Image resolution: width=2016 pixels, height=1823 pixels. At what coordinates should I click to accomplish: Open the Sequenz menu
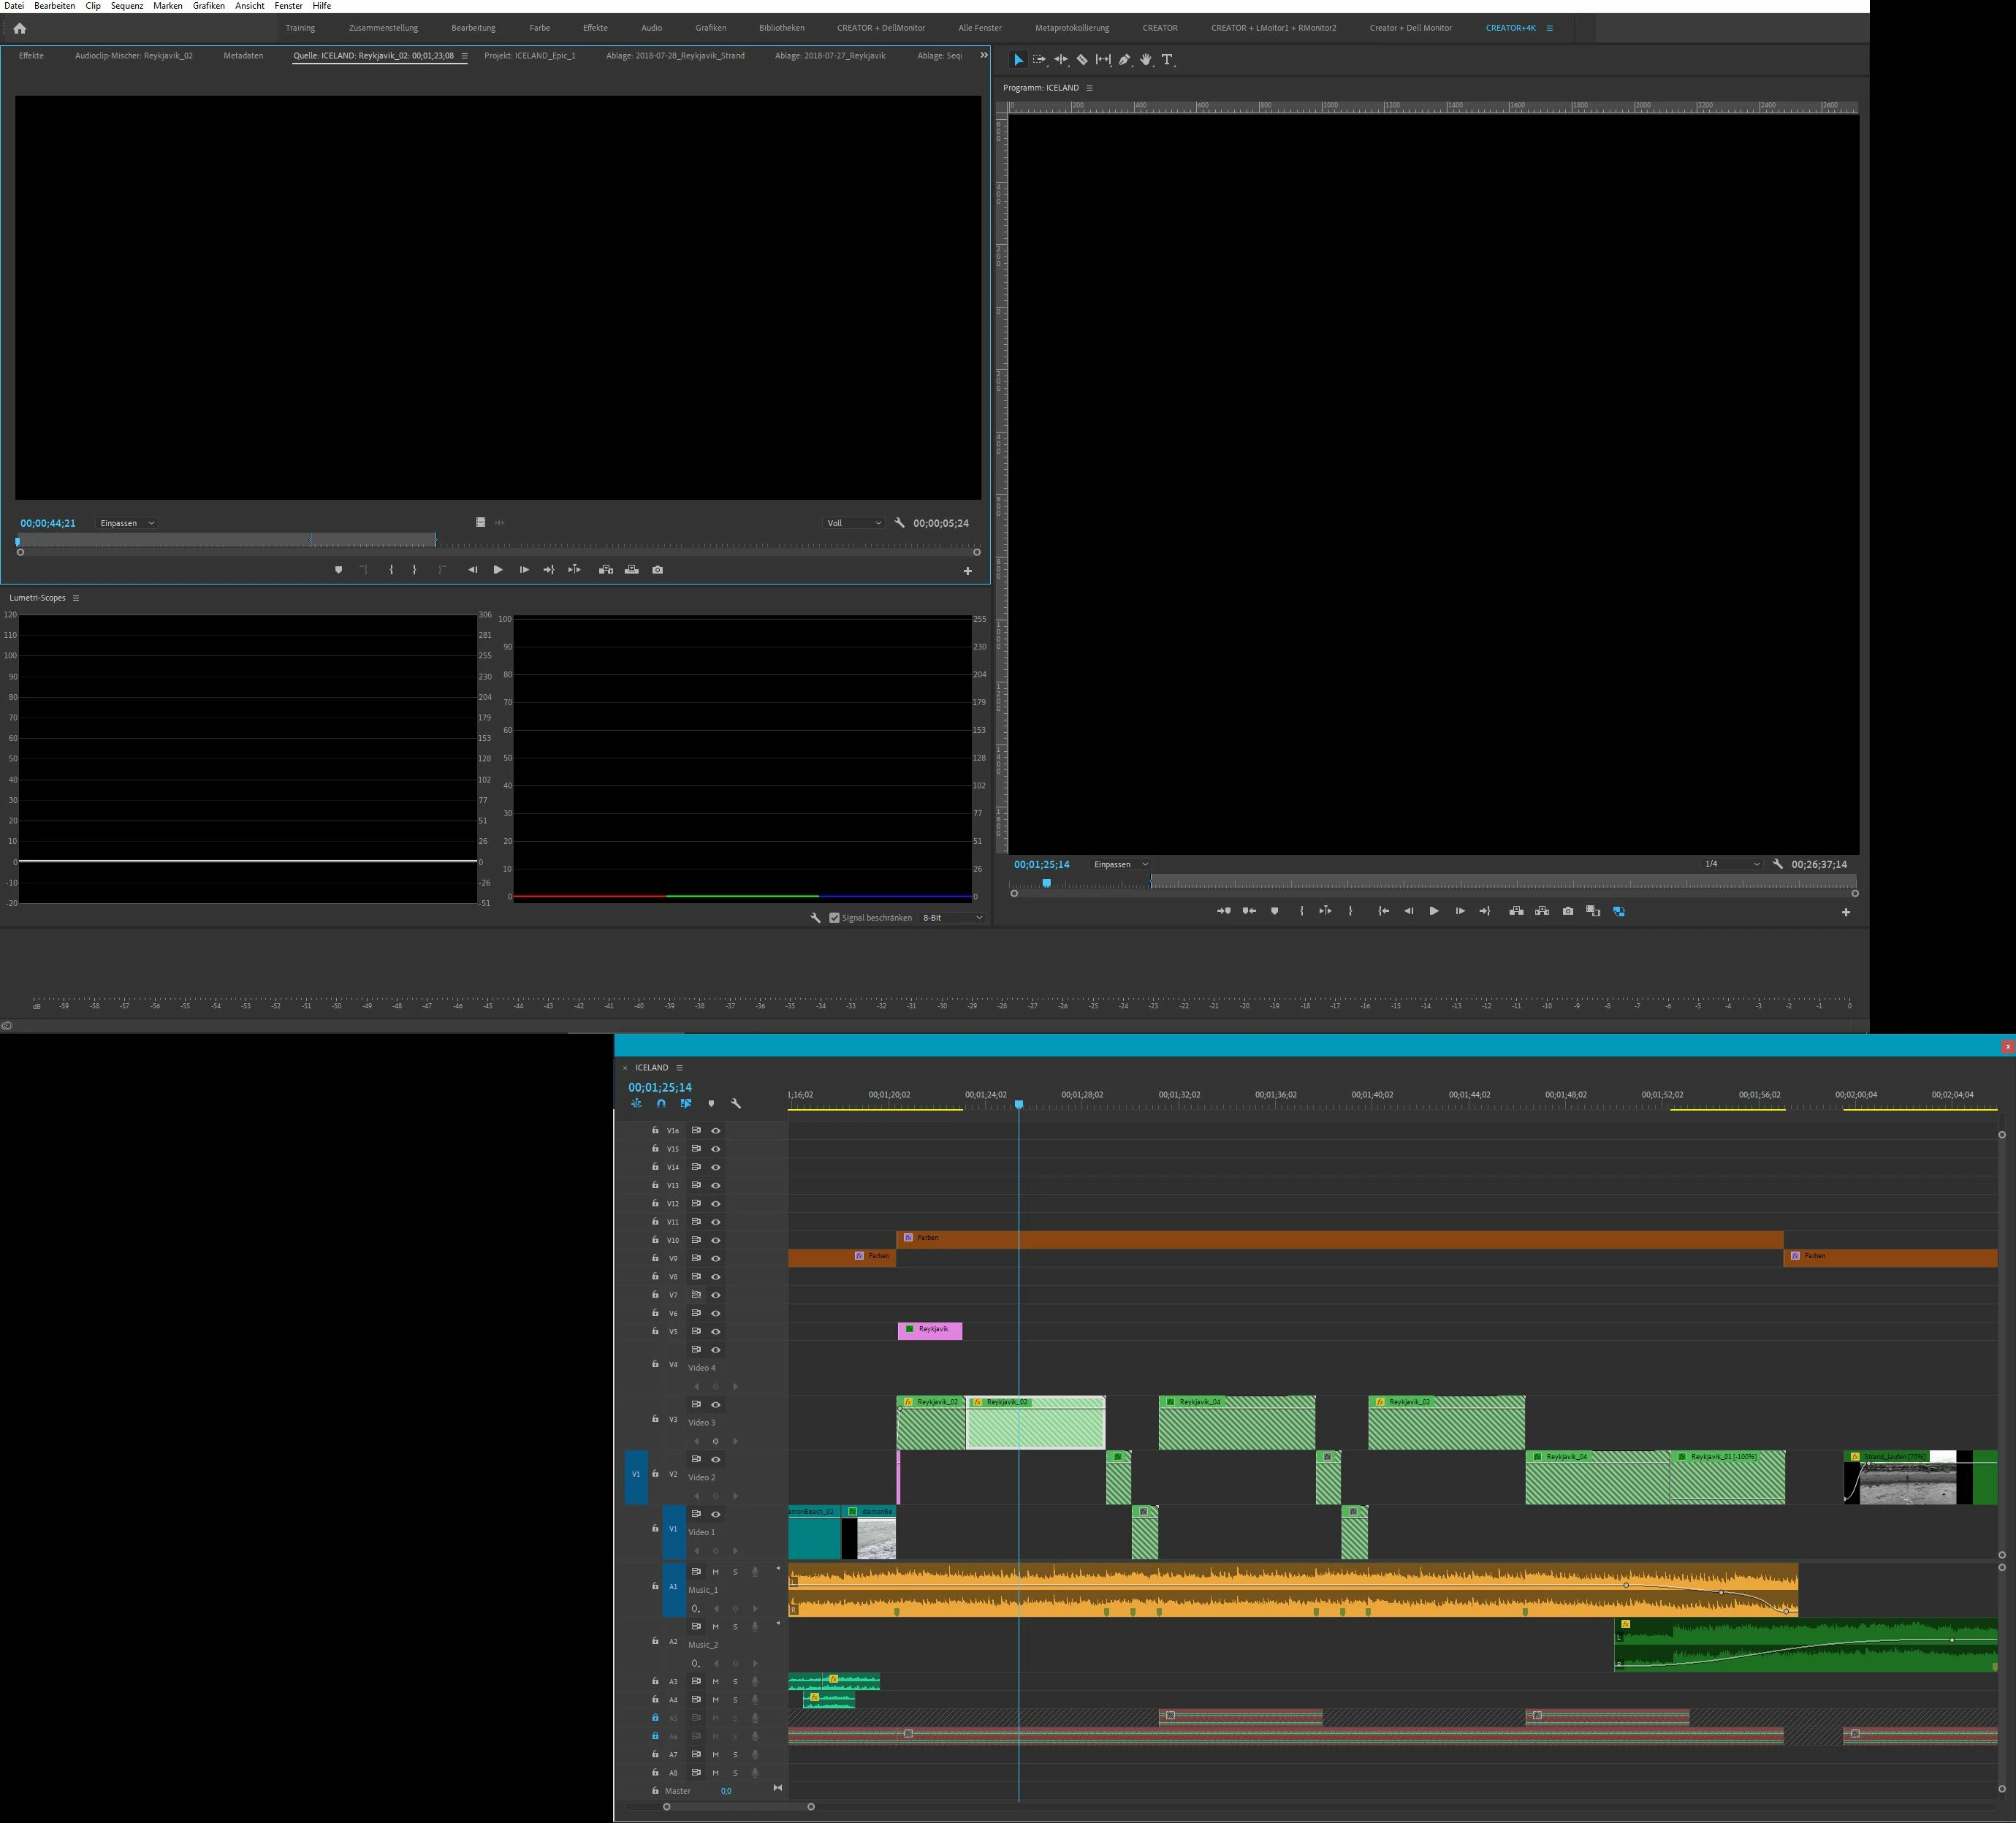pos(127,6)
